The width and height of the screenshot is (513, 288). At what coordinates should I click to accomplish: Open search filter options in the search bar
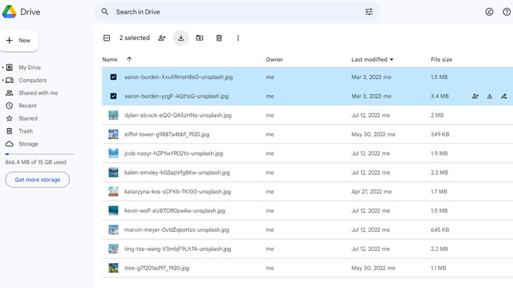click(369, 12)
